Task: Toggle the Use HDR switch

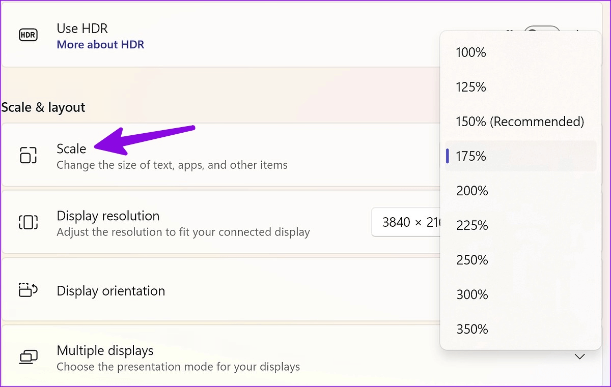Action: [541, 29]
